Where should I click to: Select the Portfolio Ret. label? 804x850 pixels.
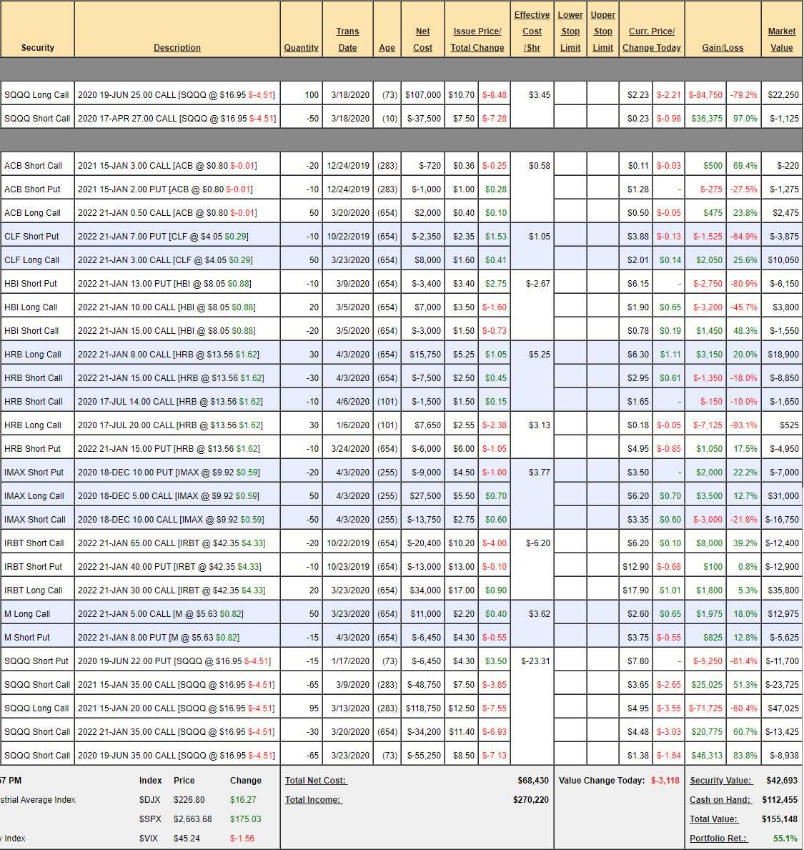[x=718, y=839]
